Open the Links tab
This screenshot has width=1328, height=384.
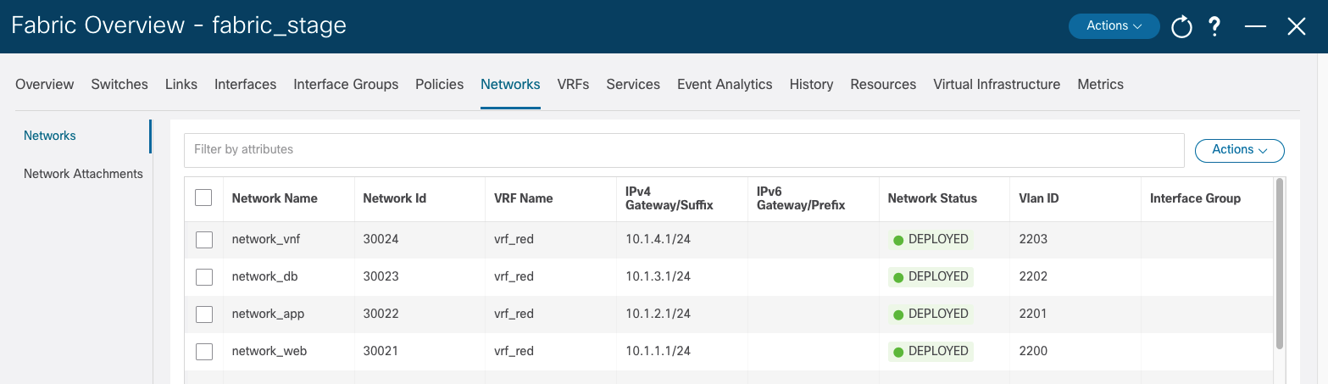[x=181, y=84]
